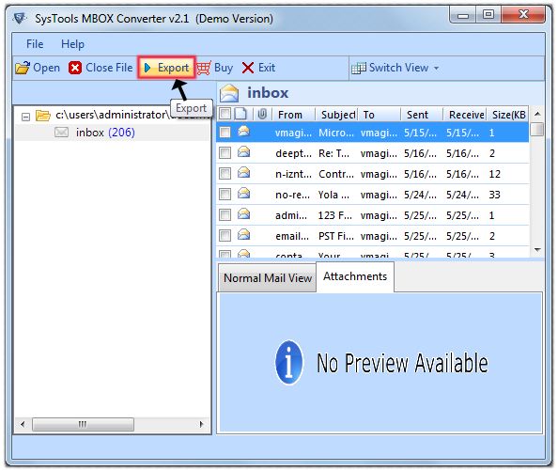Screen dimensions: 558x471
Task: Check the deept... email checkbox
Action: click(225, 153)
